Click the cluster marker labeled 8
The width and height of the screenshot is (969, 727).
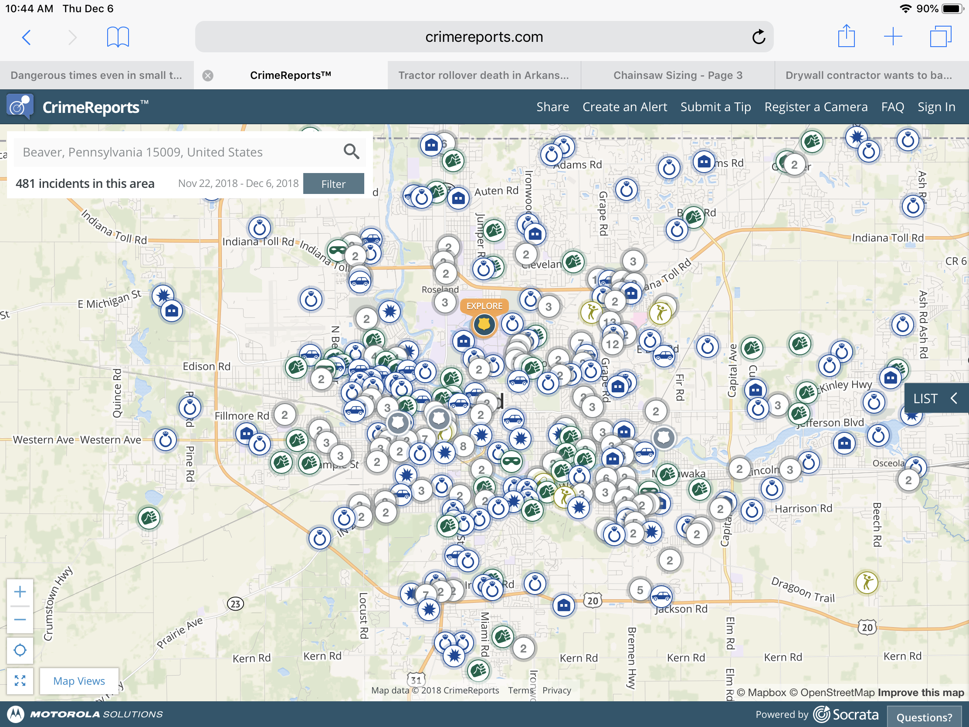pyautogui.click(x=463, y=446)
